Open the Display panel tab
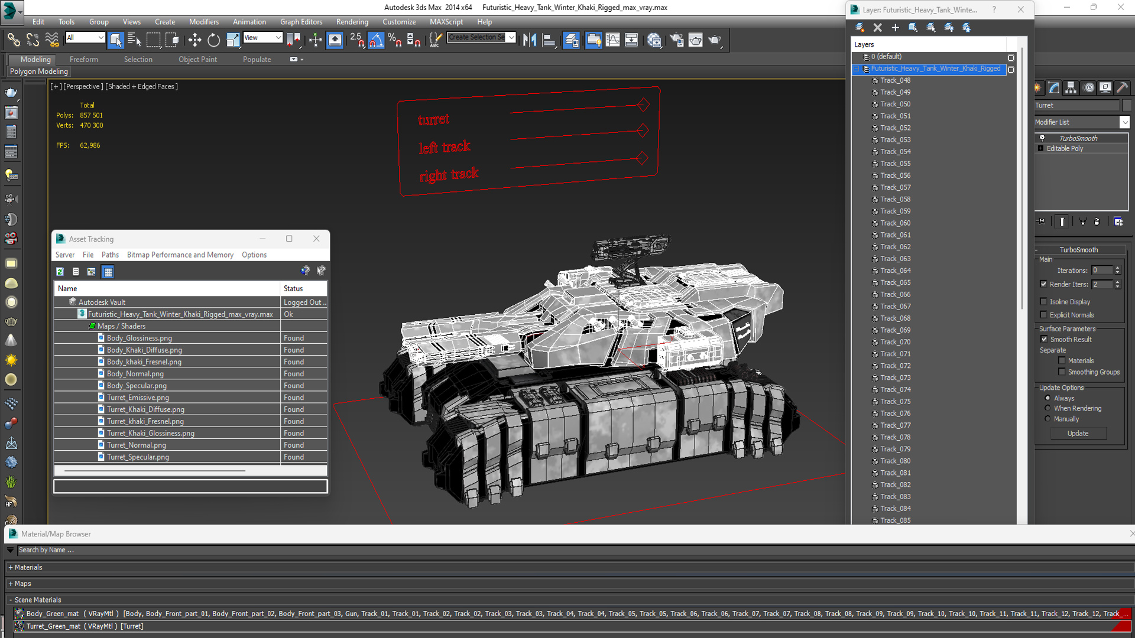 (1105, 88)
